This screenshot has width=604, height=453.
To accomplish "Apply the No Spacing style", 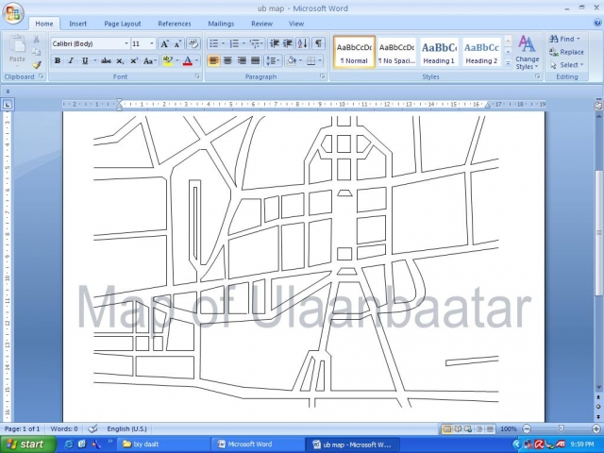I will tap(396, 53).
